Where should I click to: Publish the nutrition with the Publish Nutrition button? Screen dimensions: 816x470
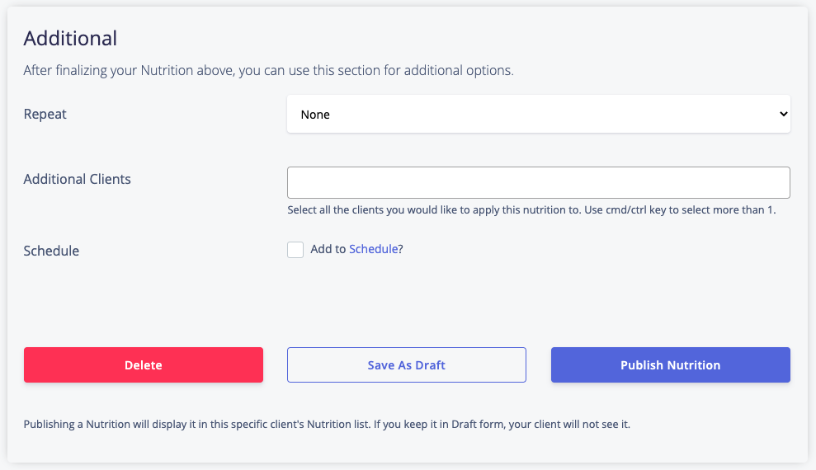(x=671, y=365)
